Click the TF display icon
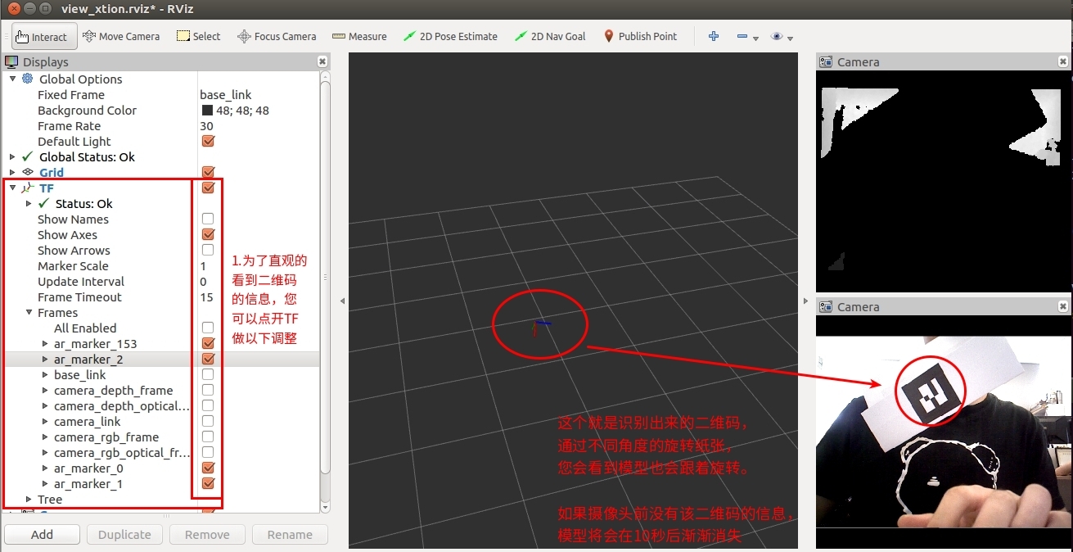The height and width of the screenshot is (552, 1073). tap(28, 188)
